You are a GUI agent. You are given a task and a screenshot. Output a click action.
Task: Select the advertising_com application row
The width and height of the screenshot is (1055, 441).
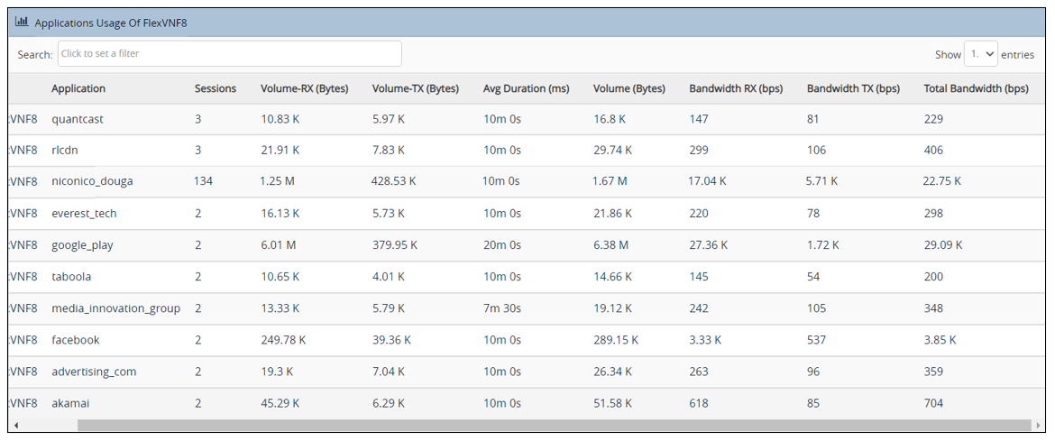pyautogui.click(x=527, y=372)
